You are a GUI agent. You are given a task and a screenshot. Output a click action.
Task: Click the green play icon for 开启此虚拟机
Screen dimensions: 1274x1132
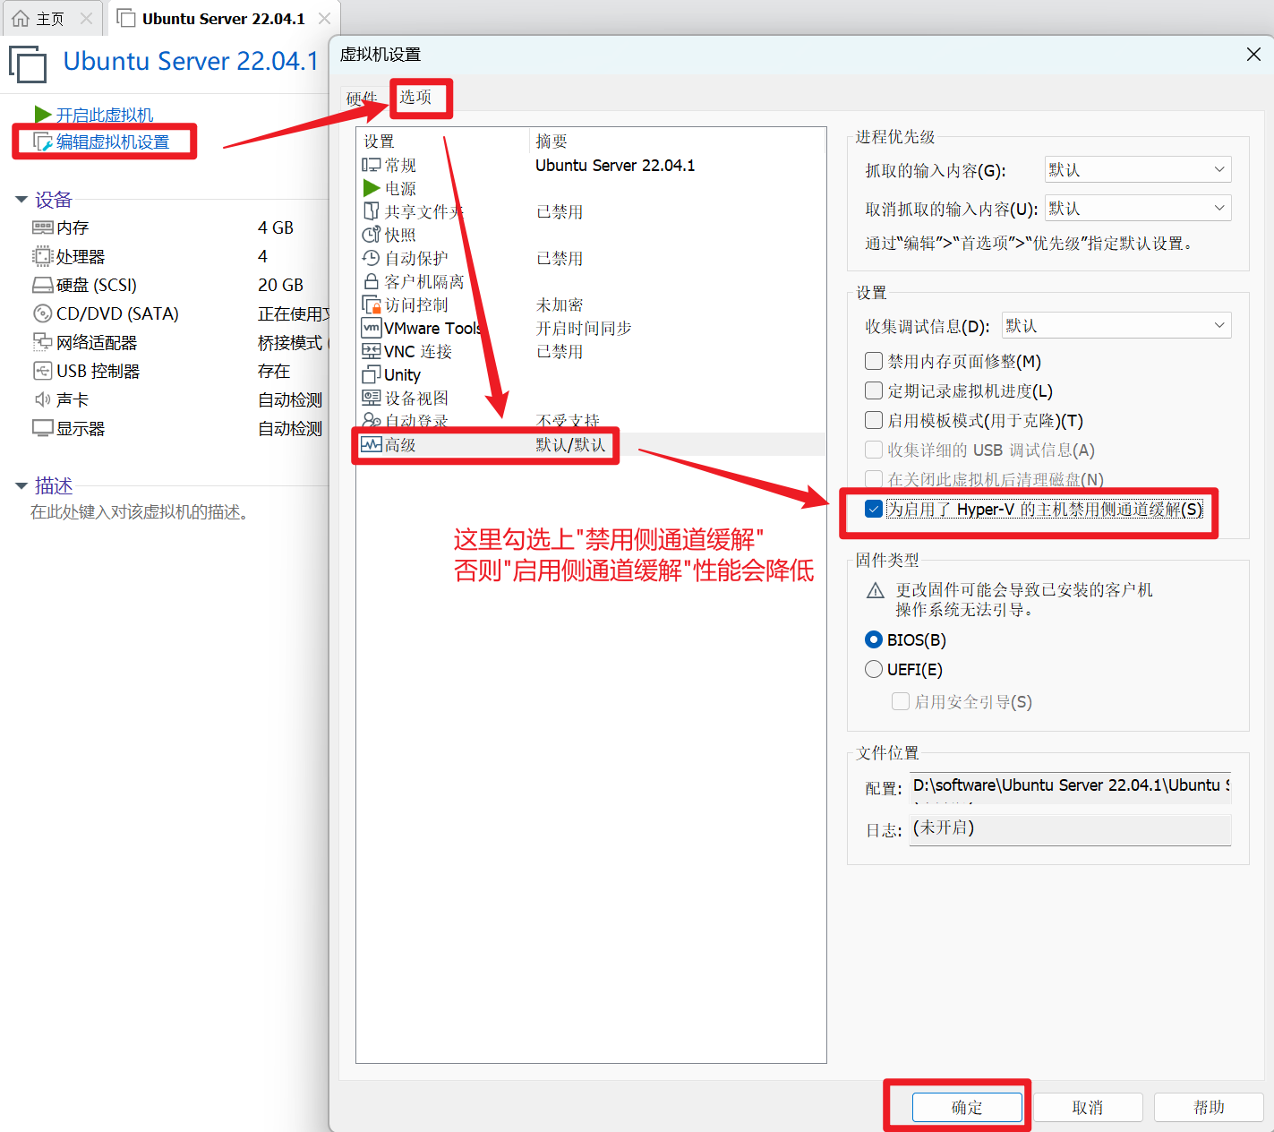pyautogui.click(x=43, y=114)
